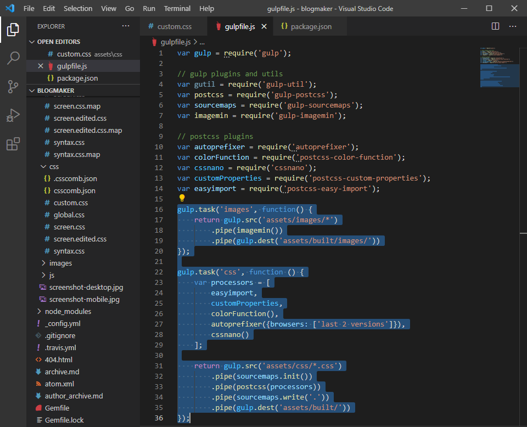
Task: Open the Search view in activity bar
Action: [x=13, y=58]
